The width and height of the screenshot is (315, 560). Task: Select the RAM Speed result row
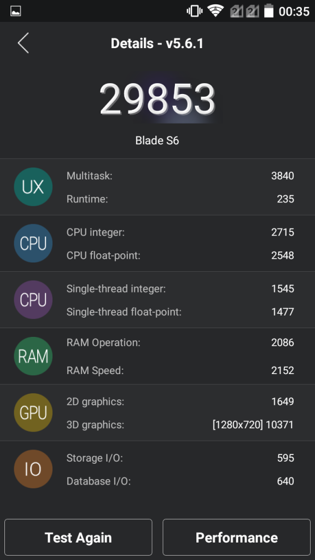click(180, 370)
